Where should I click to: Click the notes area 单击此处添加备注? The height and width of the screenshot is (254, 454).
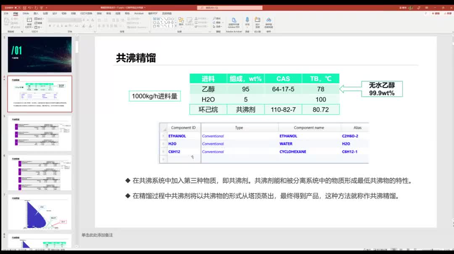coord(97,235)
